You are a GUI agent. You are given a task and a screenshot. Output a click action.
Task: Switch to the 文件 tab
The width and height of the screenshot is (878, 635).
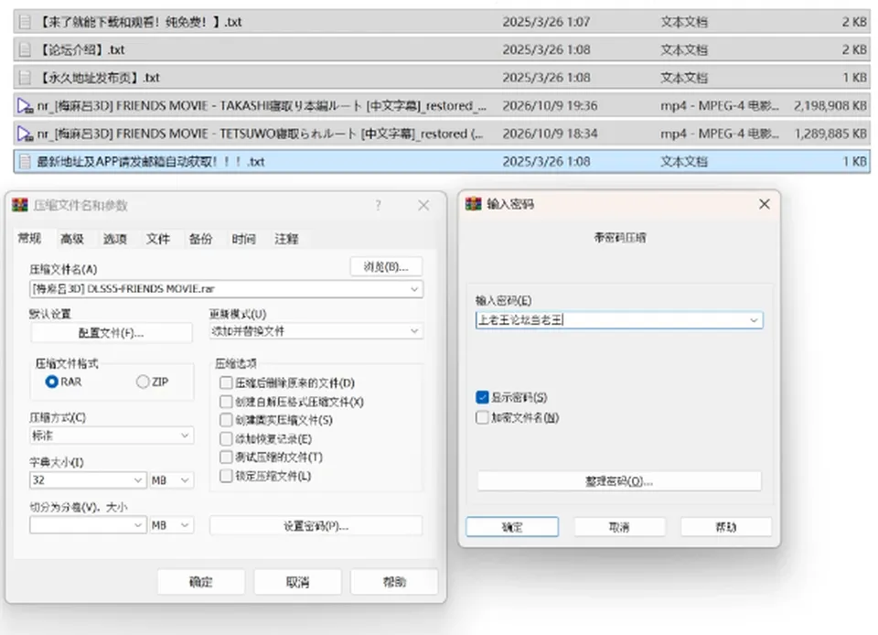(158, 239)
